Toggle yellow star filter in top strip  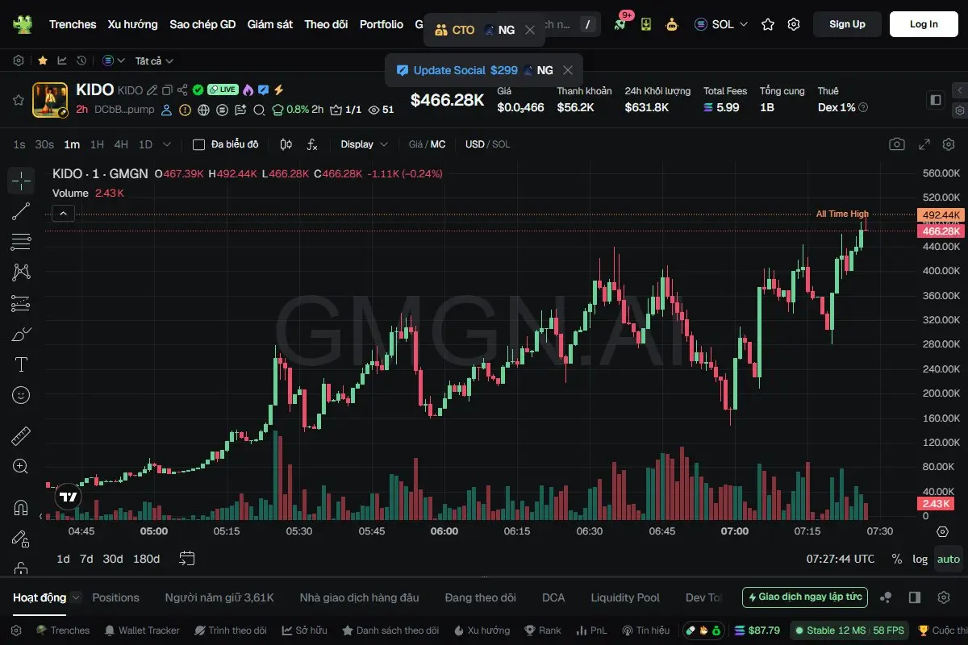click(43, 60)
